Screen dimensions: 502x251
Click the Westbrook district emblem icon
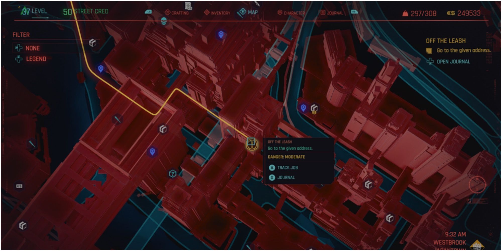point(477,245)
